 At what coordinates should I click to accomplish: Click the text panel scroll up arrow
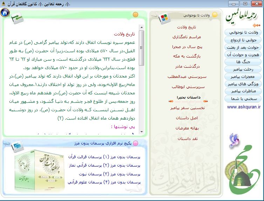tap(142, 27)
